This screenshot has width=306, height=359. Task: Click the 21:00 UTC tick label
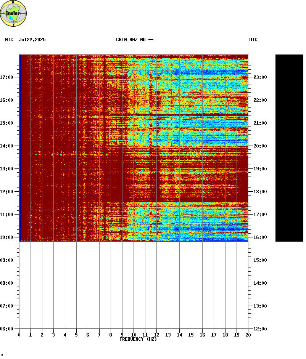[260, 123]
